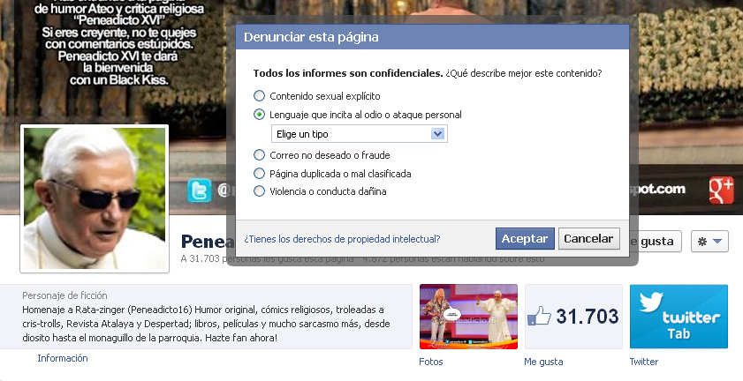Click the 'Denunciar esta página' dialog title

coord(311,37)
